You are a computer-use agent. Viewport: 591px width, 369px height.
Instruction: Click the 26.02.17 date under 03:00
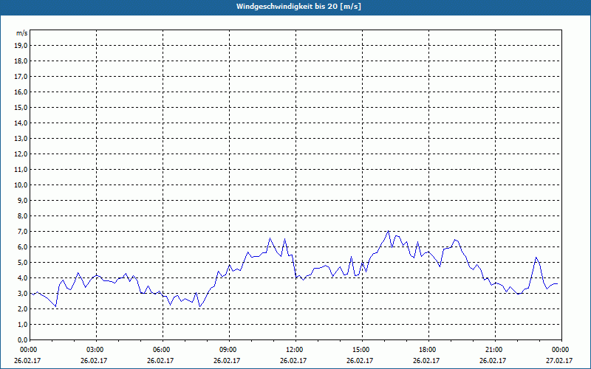click(x=94, y=360)
